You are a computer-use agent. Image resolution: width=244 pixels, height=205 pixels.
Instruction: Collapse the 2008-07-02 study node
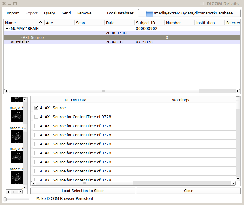tap(13, 33)
